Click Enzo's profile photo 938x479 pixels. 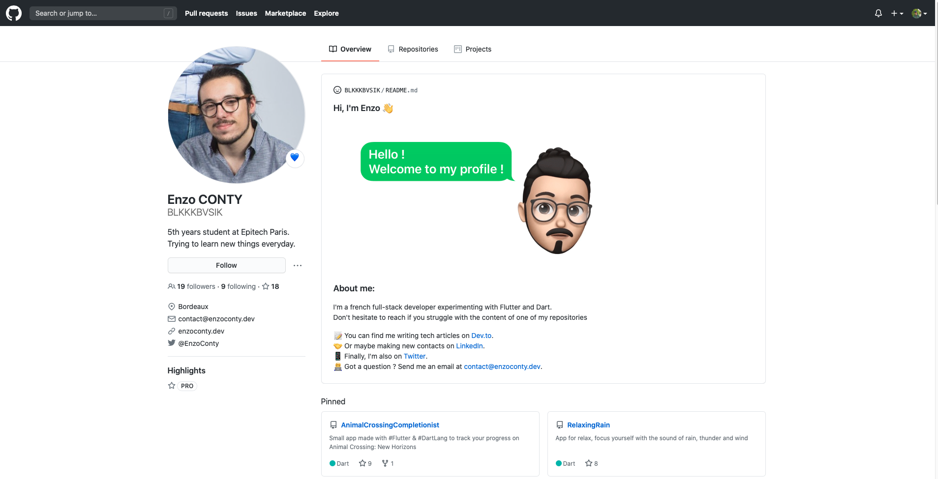point(236,114)
